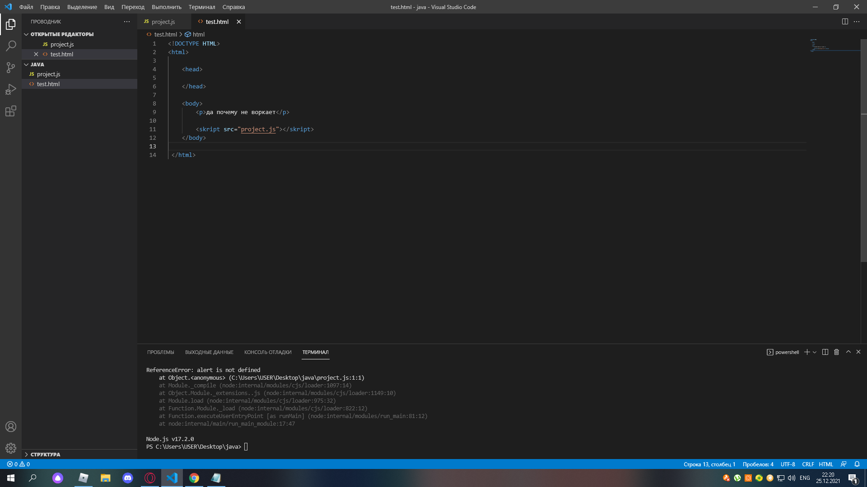Maximize the terminal panel size
867x487 pixels.
pyautogui.click(x=848, y=352)
